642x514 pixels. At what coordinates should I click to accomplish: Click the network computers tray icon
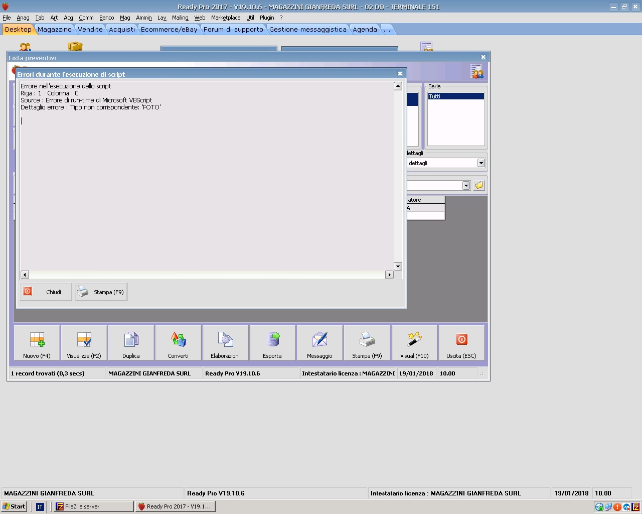tap(608, 507)
